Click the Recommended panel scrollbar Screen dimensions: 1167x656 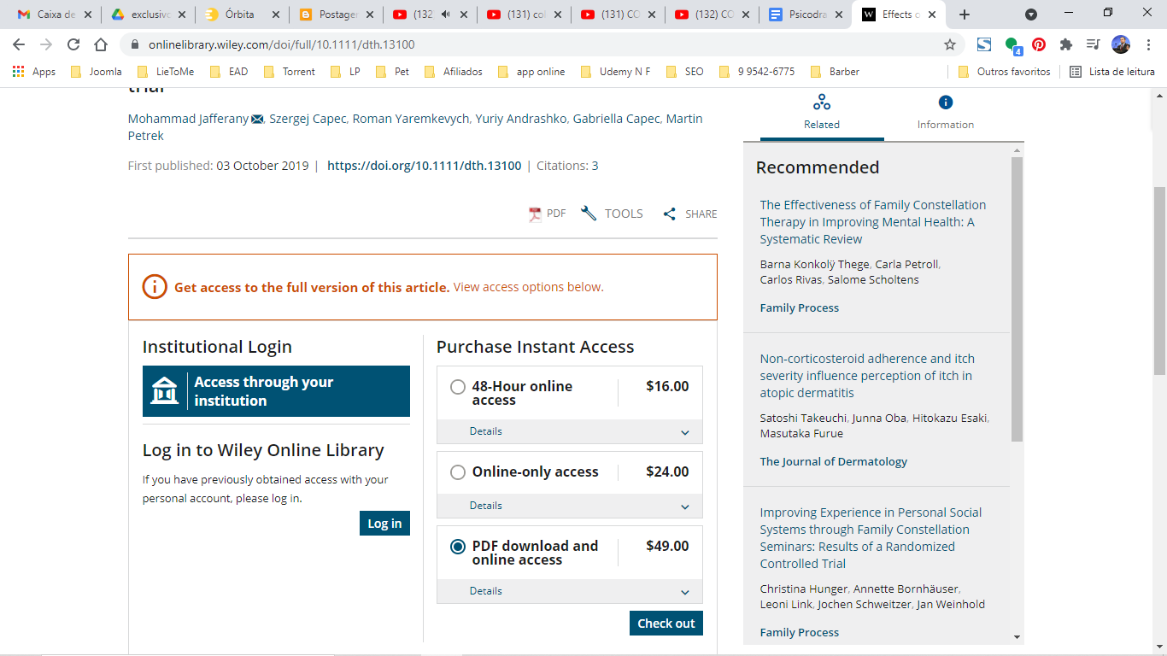click(x=1017, y=299)
